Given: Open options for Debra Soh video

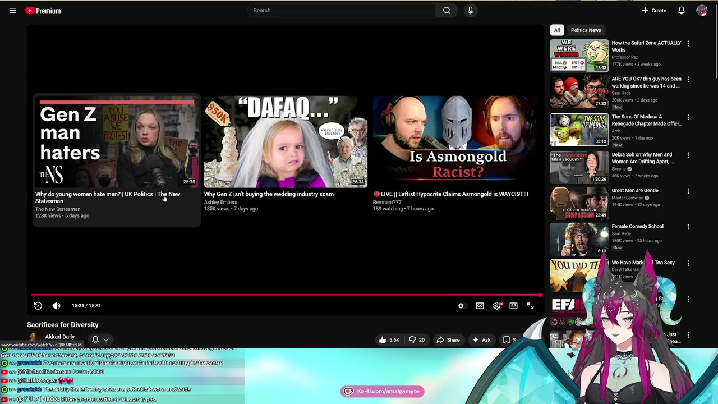Looking at the screenshot, I should pyautogui.click(x=688, y=155).
